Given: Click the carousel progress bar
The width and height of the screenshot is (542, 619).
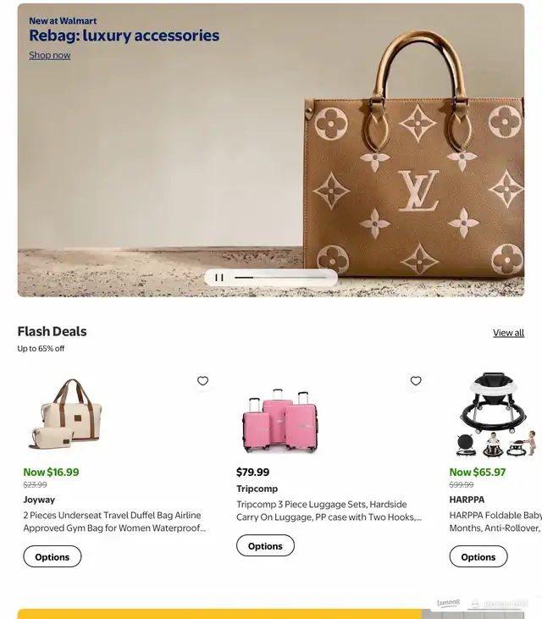Looking at the screenshot, I should tap(280, 278).
